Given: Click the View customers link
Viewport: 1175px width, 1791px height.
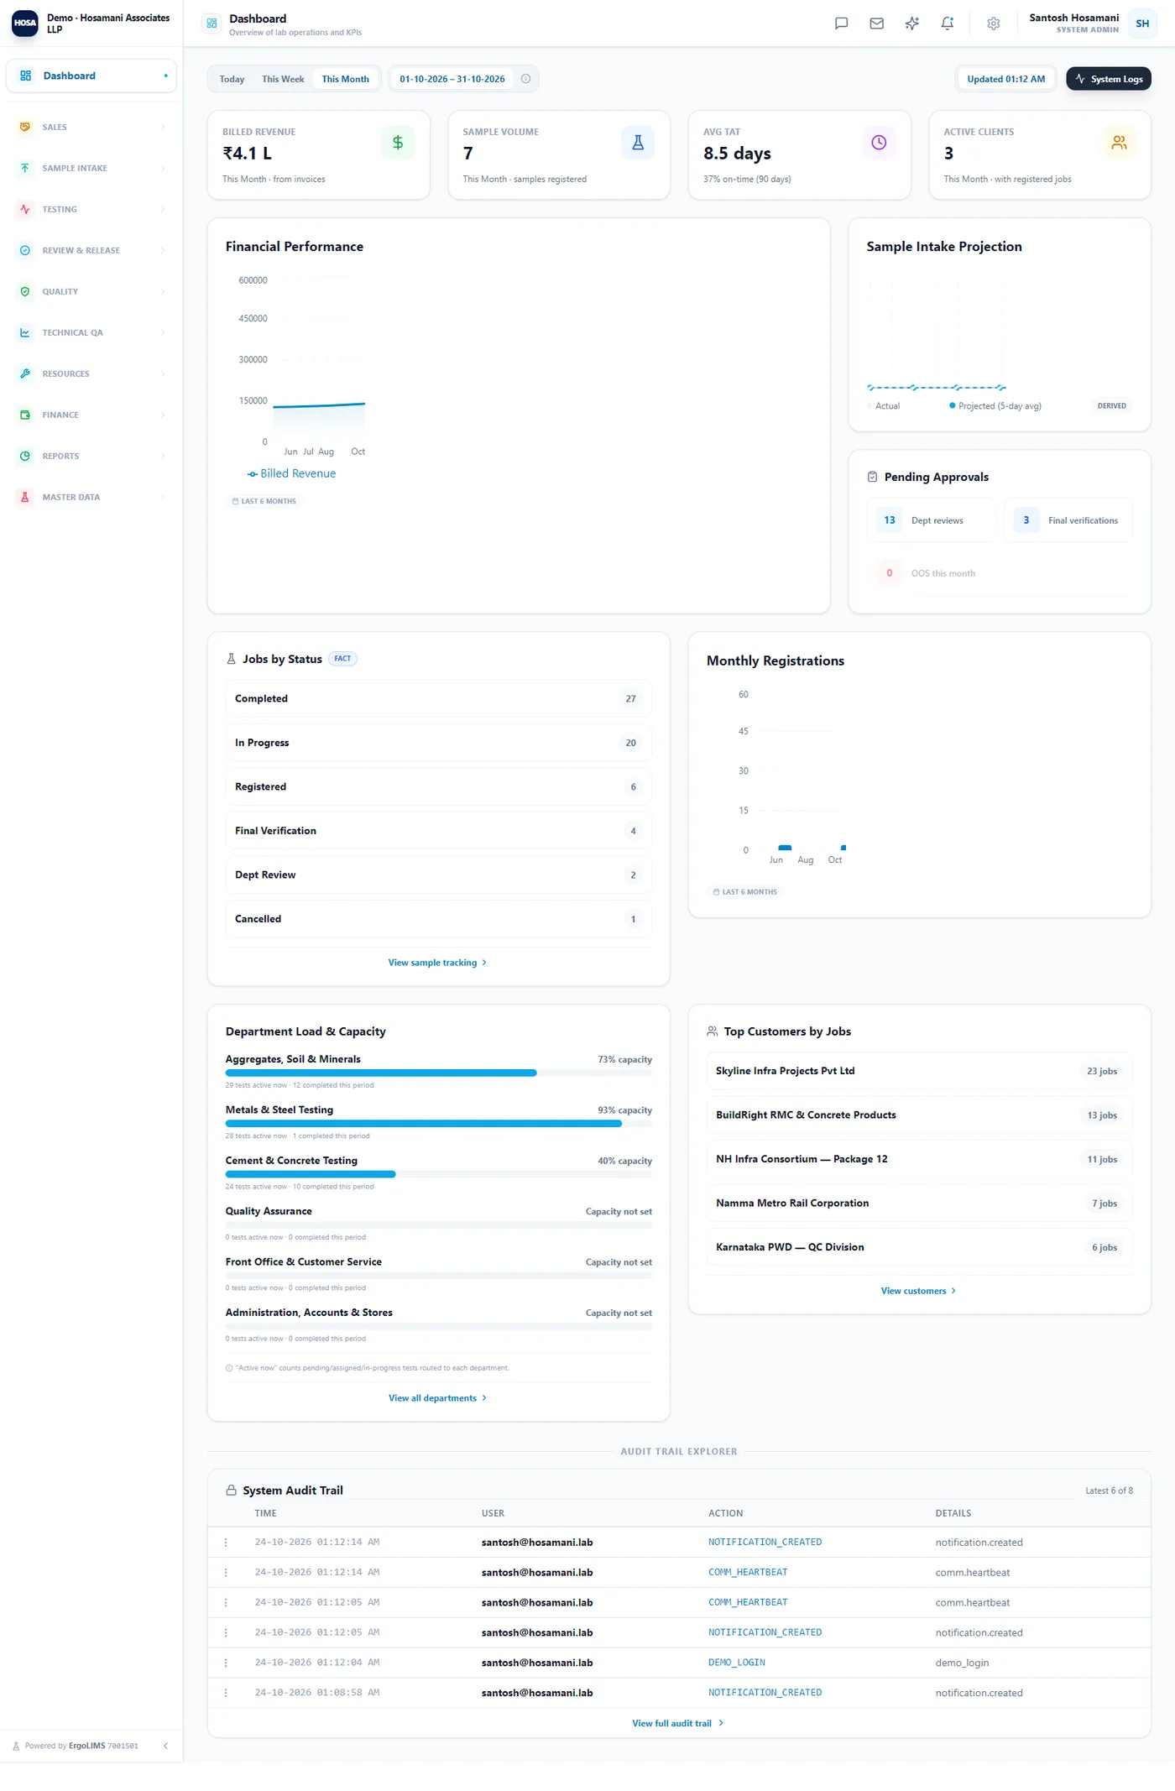Looking at the screenshot, I should click(x=918, y=1292).
